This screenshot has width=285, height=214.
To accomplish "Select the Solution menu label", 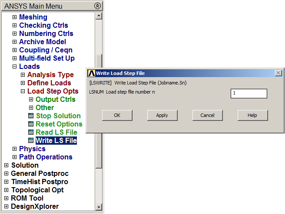I will click(25, 165).
